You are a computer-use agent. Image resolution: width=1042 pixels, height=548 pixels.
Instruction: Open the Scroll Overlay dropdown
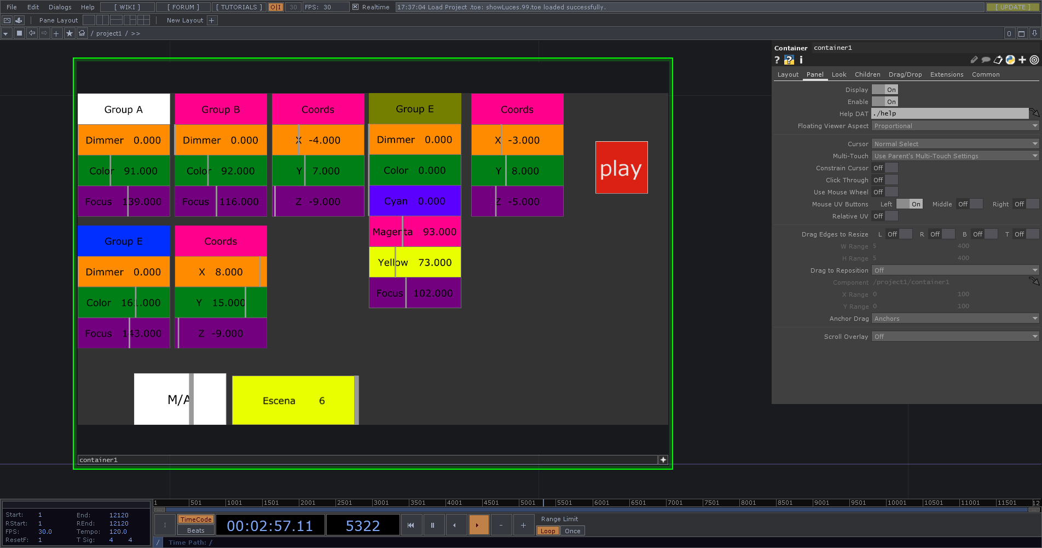click(x=955, y=337)
